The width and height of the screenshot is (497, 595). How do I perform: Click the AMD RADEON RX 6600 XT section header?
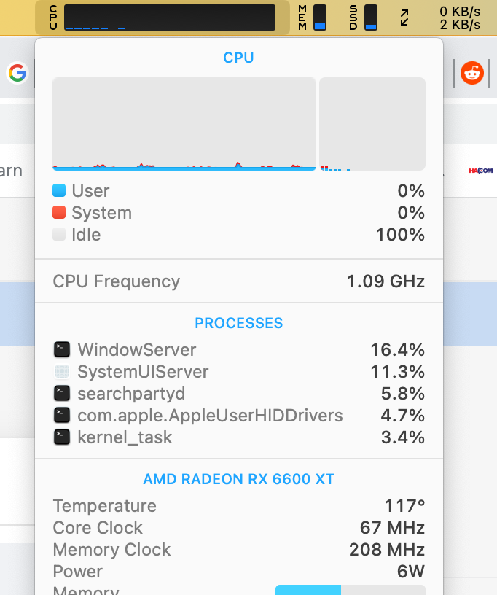238,479
